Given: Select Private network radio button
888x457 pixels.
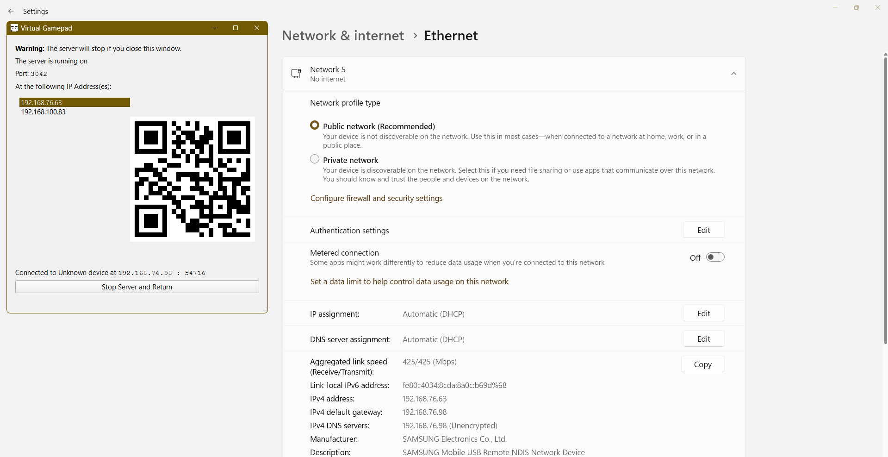Looking at the screenshot, I should click(315, 159).
